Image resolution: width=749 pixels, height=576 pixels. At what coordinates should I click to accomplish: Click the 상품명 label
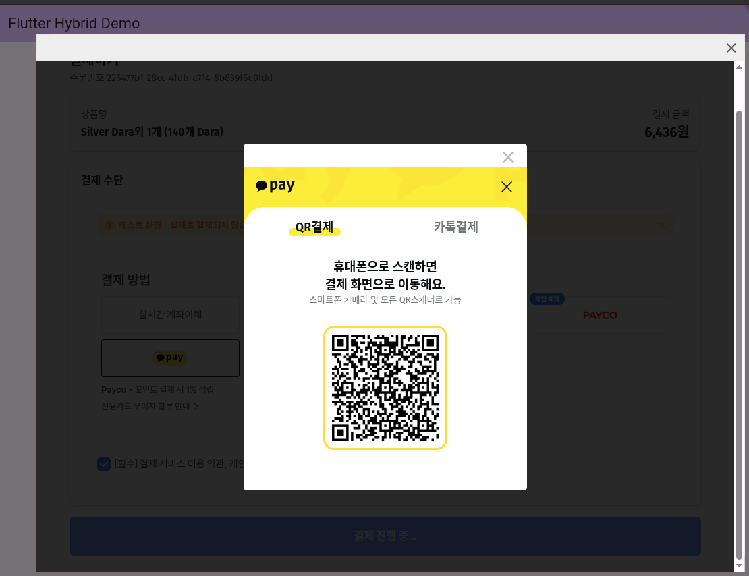[x=94, y=114]
